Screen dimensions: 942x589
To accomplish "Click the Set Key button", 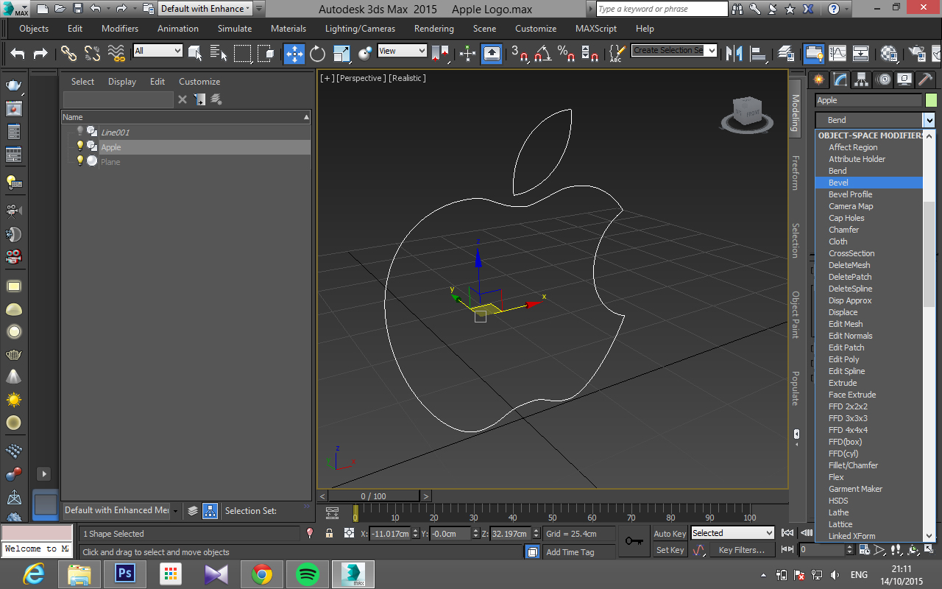I will click(x=670, y=550).
